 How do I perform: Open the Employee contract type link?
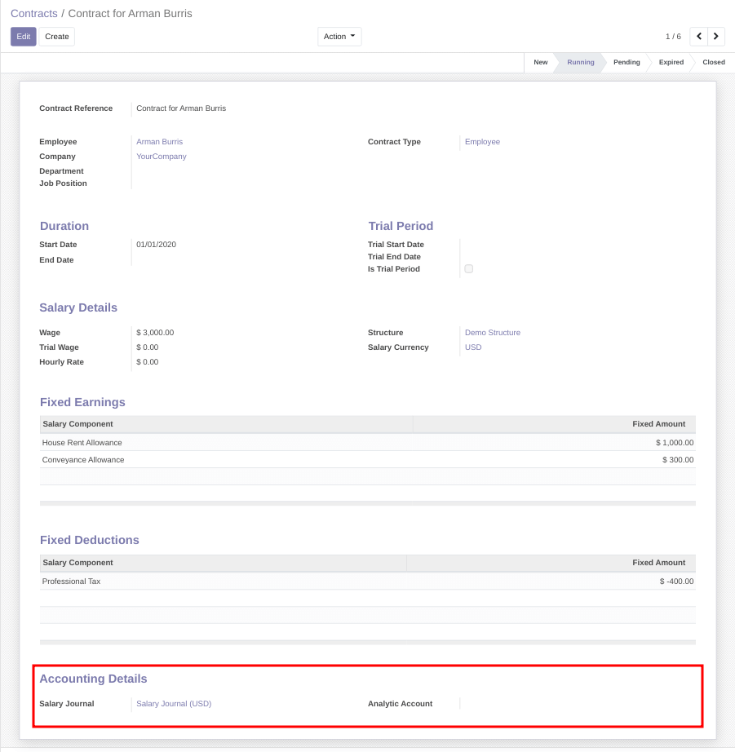pyautogui.click(x=482, y=141)
